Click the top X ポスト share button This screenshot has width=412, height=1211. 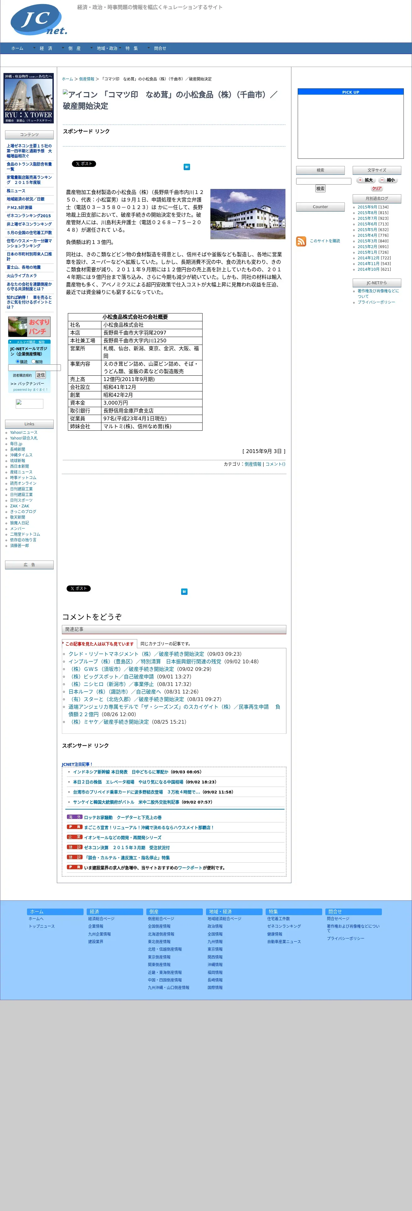point(84,163)
